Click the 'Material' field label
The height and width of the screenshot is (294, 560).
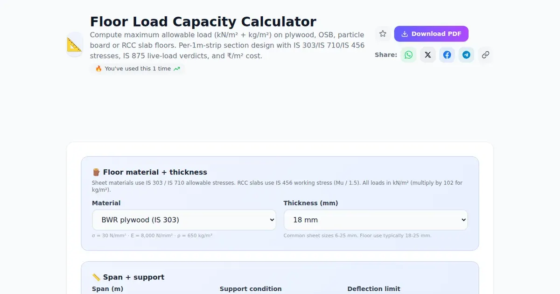tap(106, 203)
